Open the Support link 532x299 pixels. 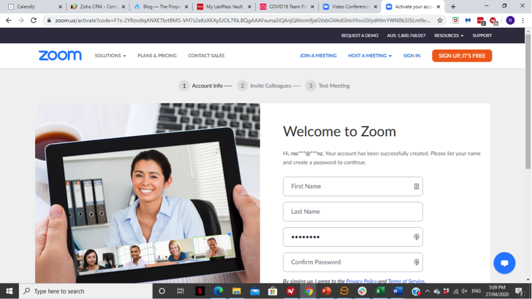point(482,35)
